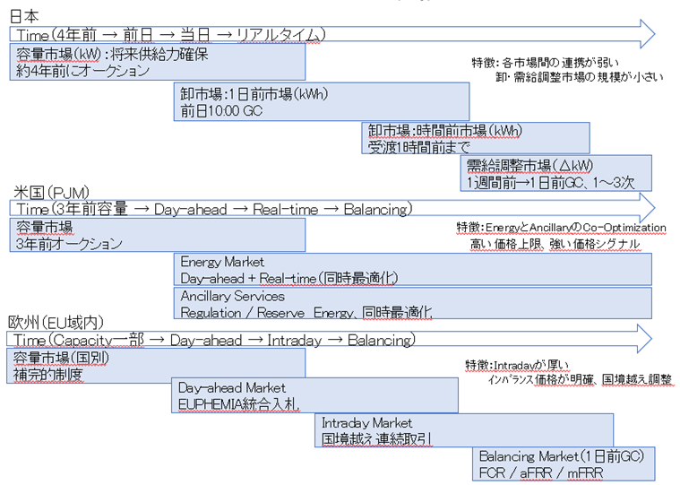This screenshot has width=680, height=485.
Task: Select the Balancing Market FCR/aFRR/mFRR box
Action: 563,464
